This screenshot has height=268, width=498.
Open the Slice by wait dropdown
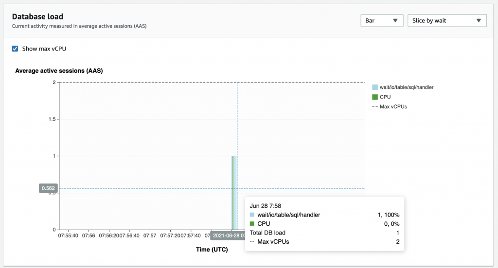click(447, 20)
